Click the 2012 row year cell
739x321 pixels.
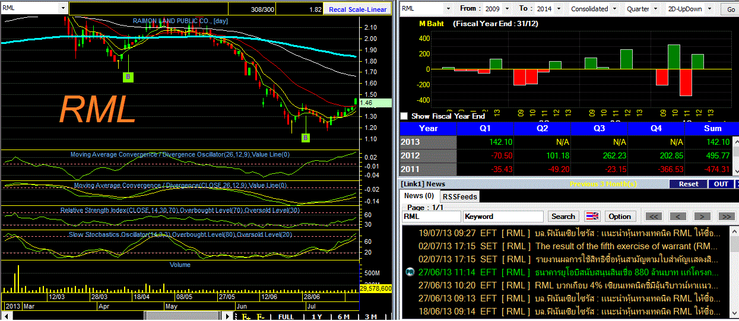click(428, 155)
